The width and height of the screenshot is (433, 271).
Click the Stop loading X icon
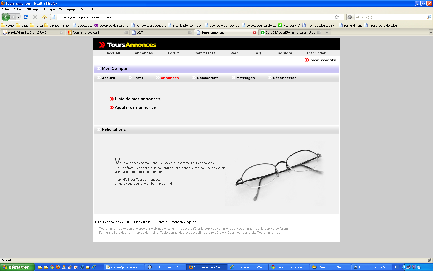point(35,17)
